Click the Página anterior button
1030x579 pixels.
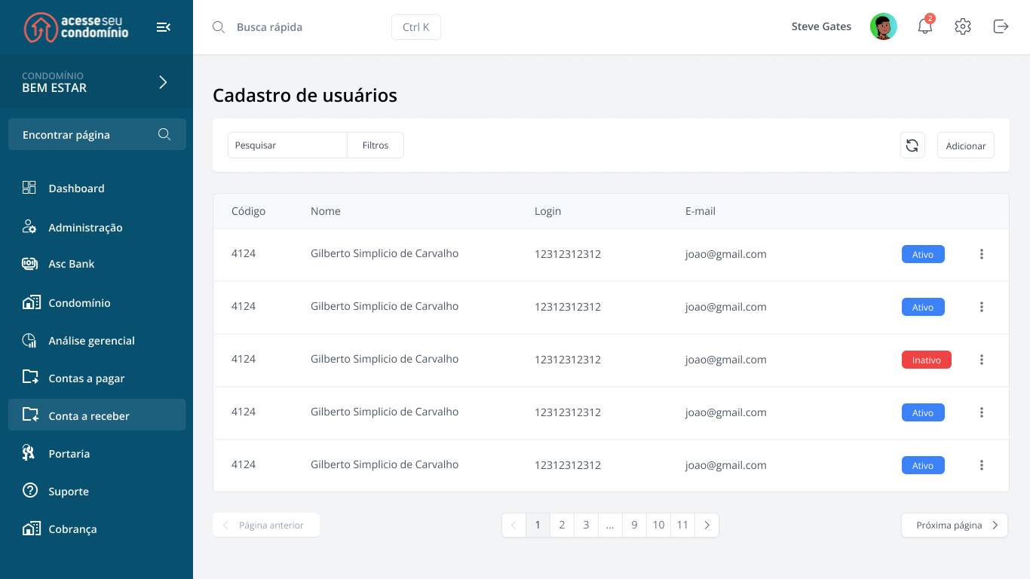tap(266, 525)
